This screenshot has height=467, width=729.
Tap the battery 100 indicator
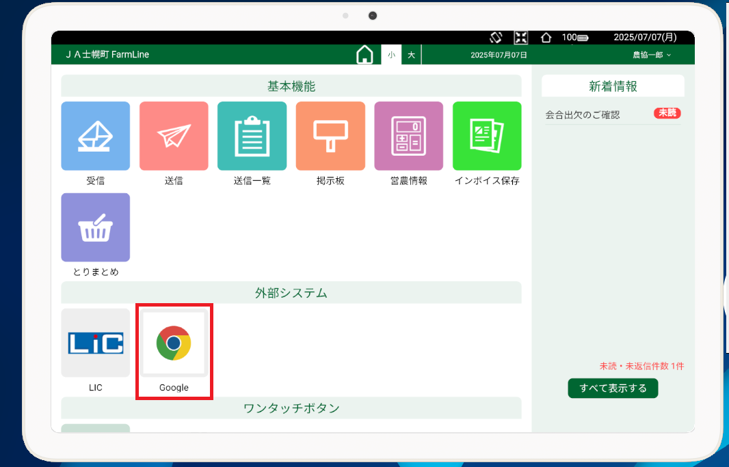pos(574,37)
